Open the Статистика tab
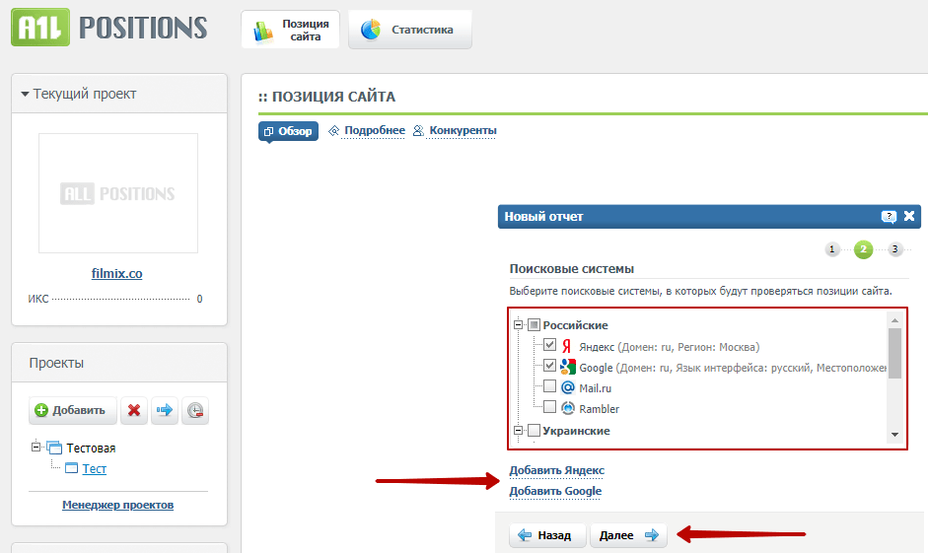 click(x=410, y=30)
